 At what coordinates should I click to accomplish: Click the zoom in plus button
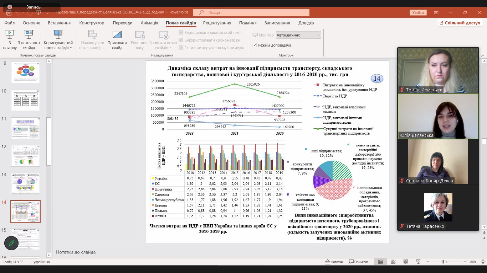[x=464, y=262]
